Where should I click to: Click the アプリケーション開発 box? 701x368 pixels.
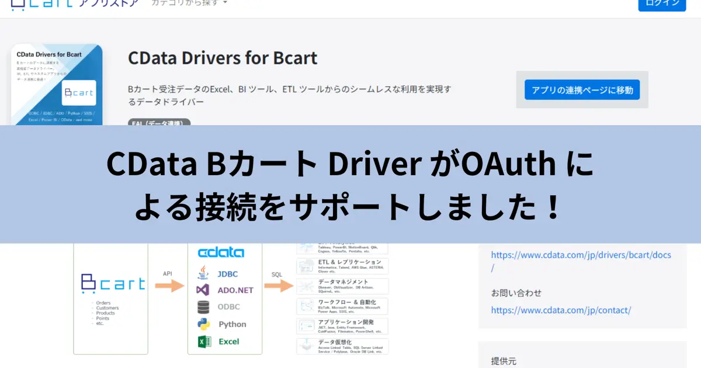(x=342, y=326)
